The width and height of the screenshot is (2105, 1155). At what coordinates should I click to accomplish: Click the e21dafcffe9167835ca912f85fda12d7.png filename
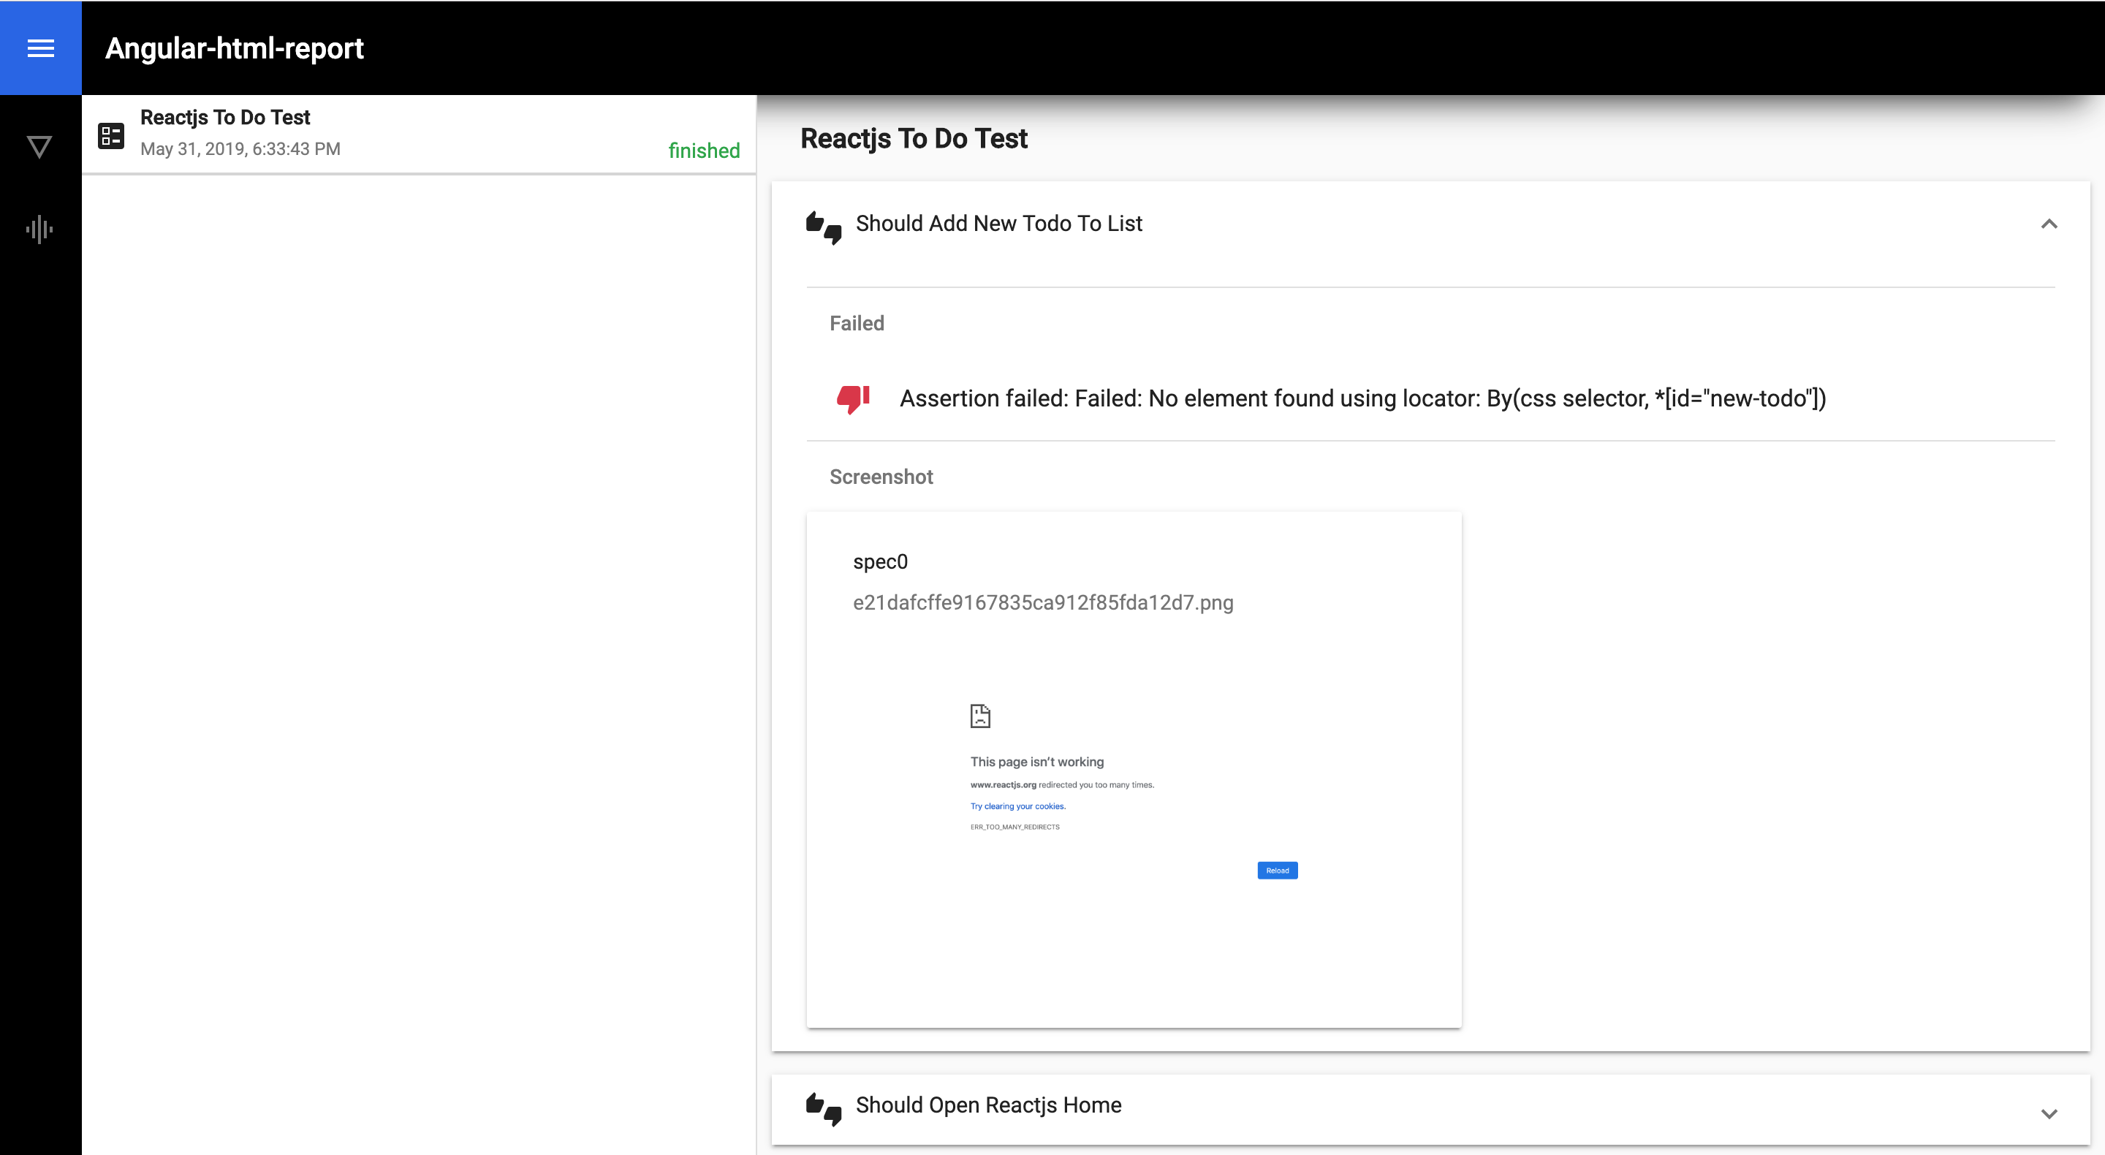(1043, 602)
